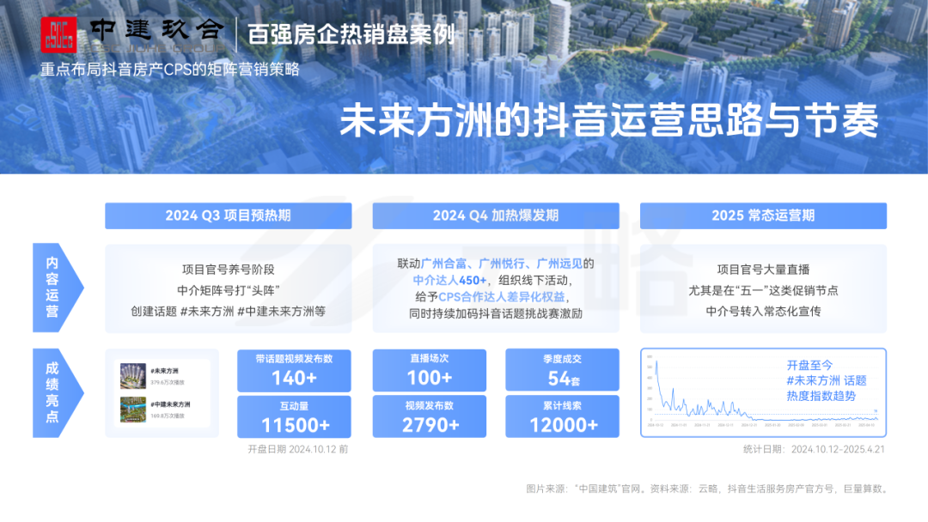The image size is (928, 522).
Task: Click the line mentioning “五一” 促销节点
Action: 764,290
